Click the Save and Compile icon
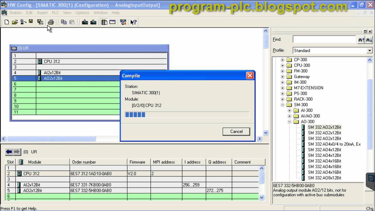Image resolution: width=375 pixels, height=211 pixels. pos(40,22)
